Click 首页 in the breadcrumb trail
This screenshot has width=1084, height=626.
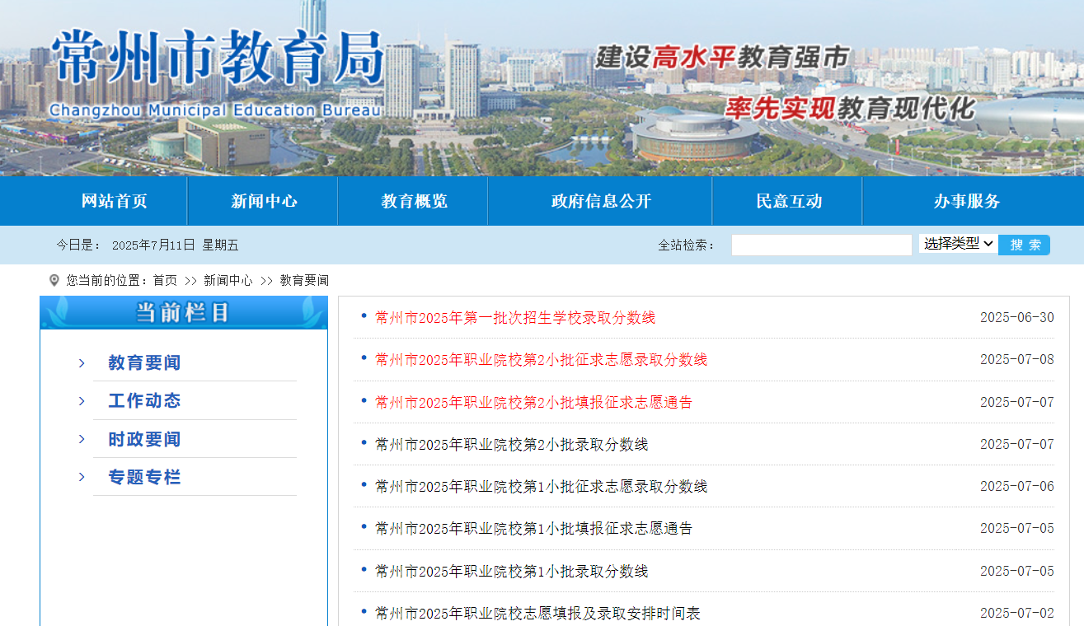point(165,281)
